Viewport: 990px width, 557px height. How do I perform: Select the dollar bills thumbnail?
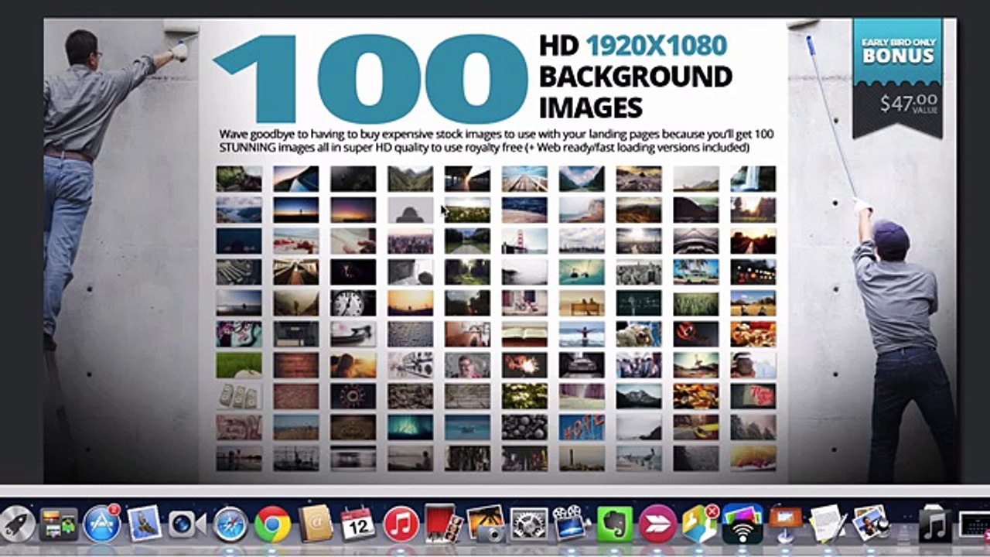click(239, 395)
